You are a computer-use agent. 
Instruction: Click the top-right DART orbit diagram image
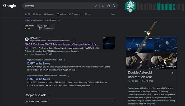pyautogui.click(x=165, y=45)
